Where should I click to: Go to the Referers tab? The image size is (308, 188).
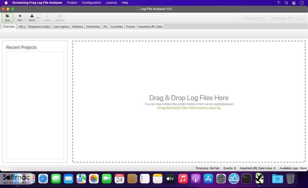pos(78,26)
